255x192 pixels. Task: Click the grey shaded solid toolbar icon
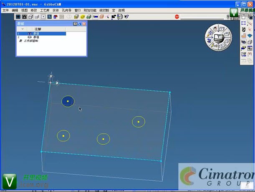point(37,17)
